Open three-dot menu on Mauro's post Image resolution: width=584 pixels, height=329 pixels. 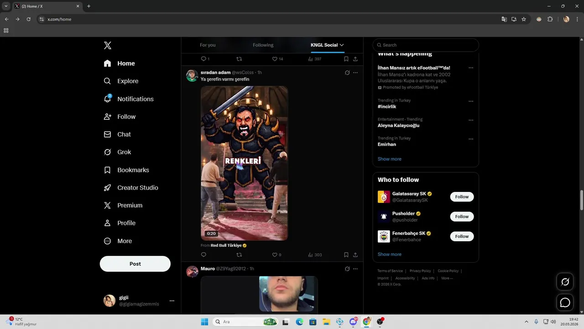tap(355, 269)
